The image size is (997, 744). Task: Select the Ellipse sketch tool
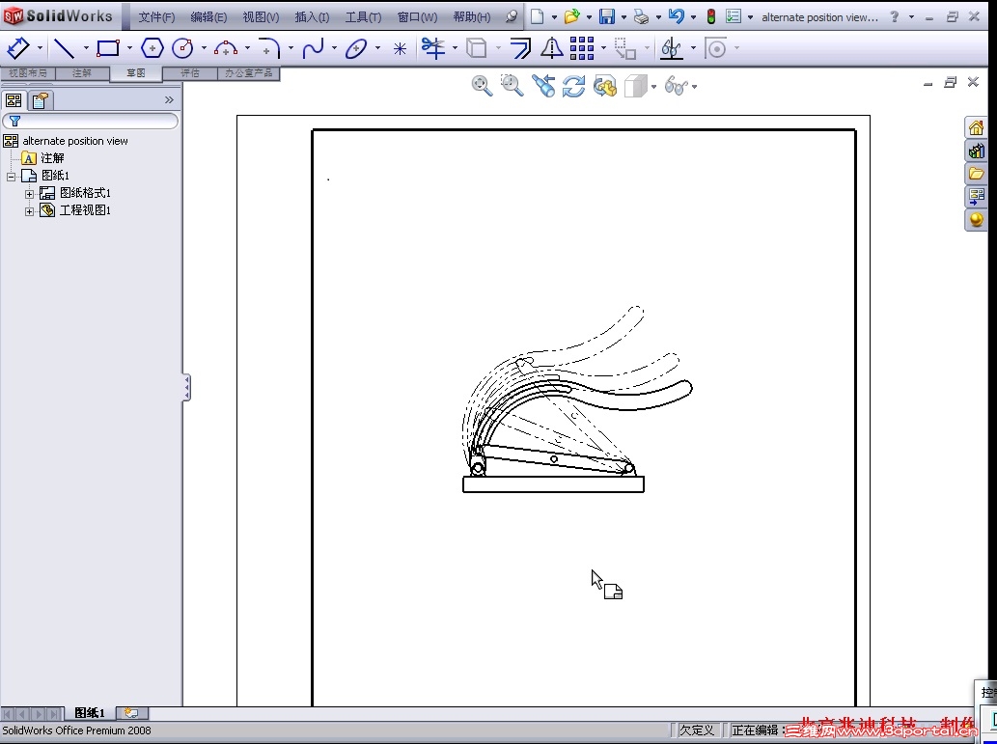(x=357, y=48)
